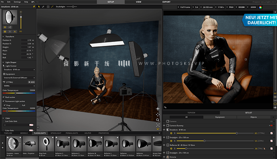This screenshot has width=277, height=159.
Task: Click the greyed redo arrow icon
Action: pos(37,2)
